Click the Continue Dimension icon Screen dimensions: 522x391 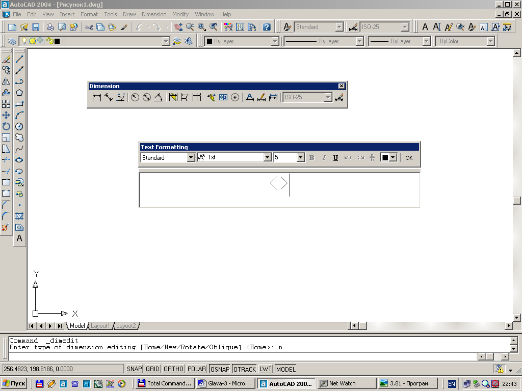point(197,97)
